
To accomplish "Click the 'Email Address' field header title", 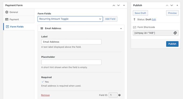I will [x=53, y=28].
